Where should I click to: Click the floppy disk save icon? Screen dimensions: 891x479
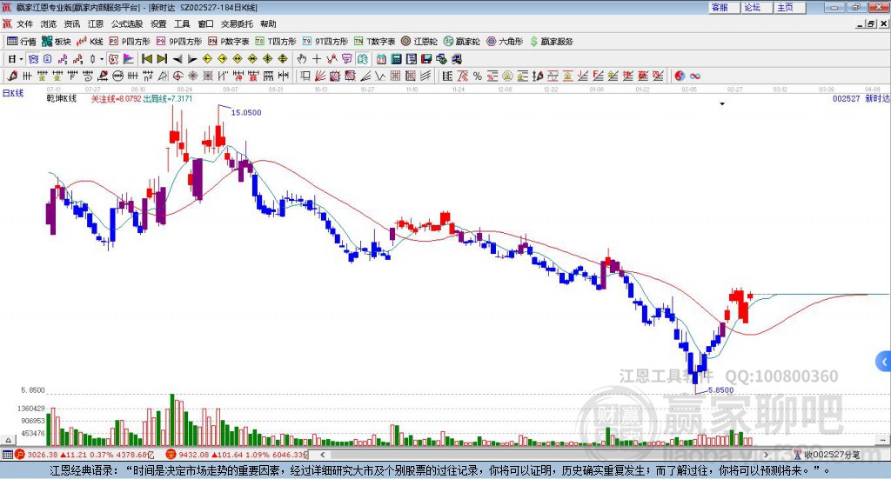point(426,59)
